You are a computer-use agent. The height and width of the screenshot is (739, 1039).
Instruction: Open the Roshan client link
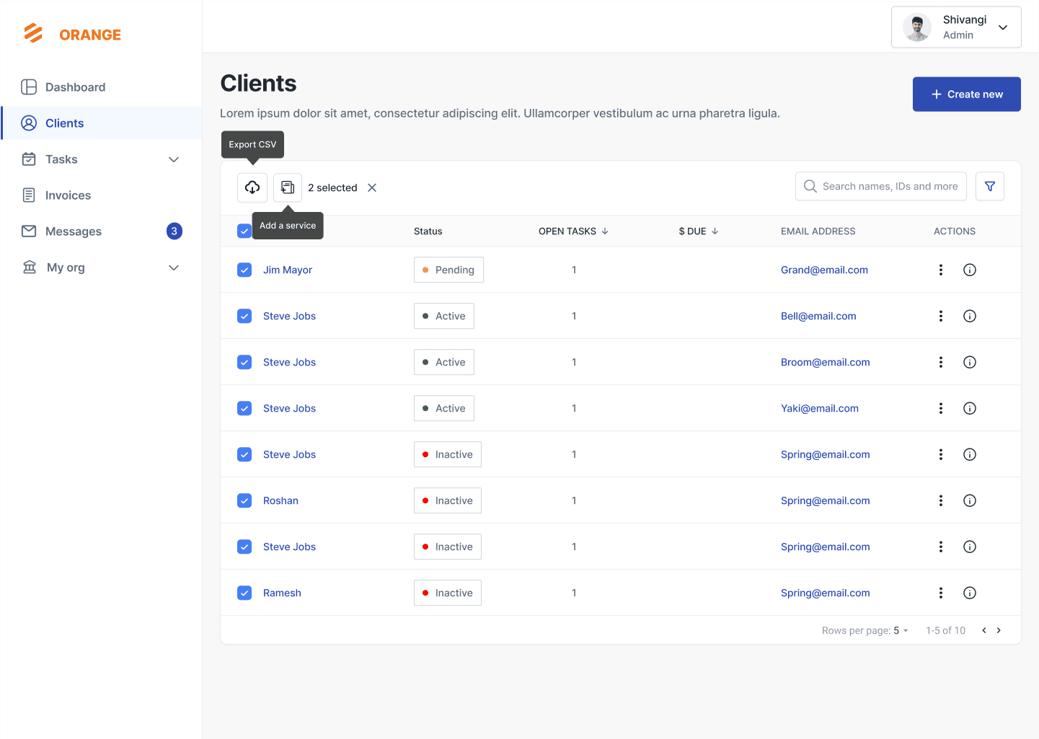pos(280,500)
